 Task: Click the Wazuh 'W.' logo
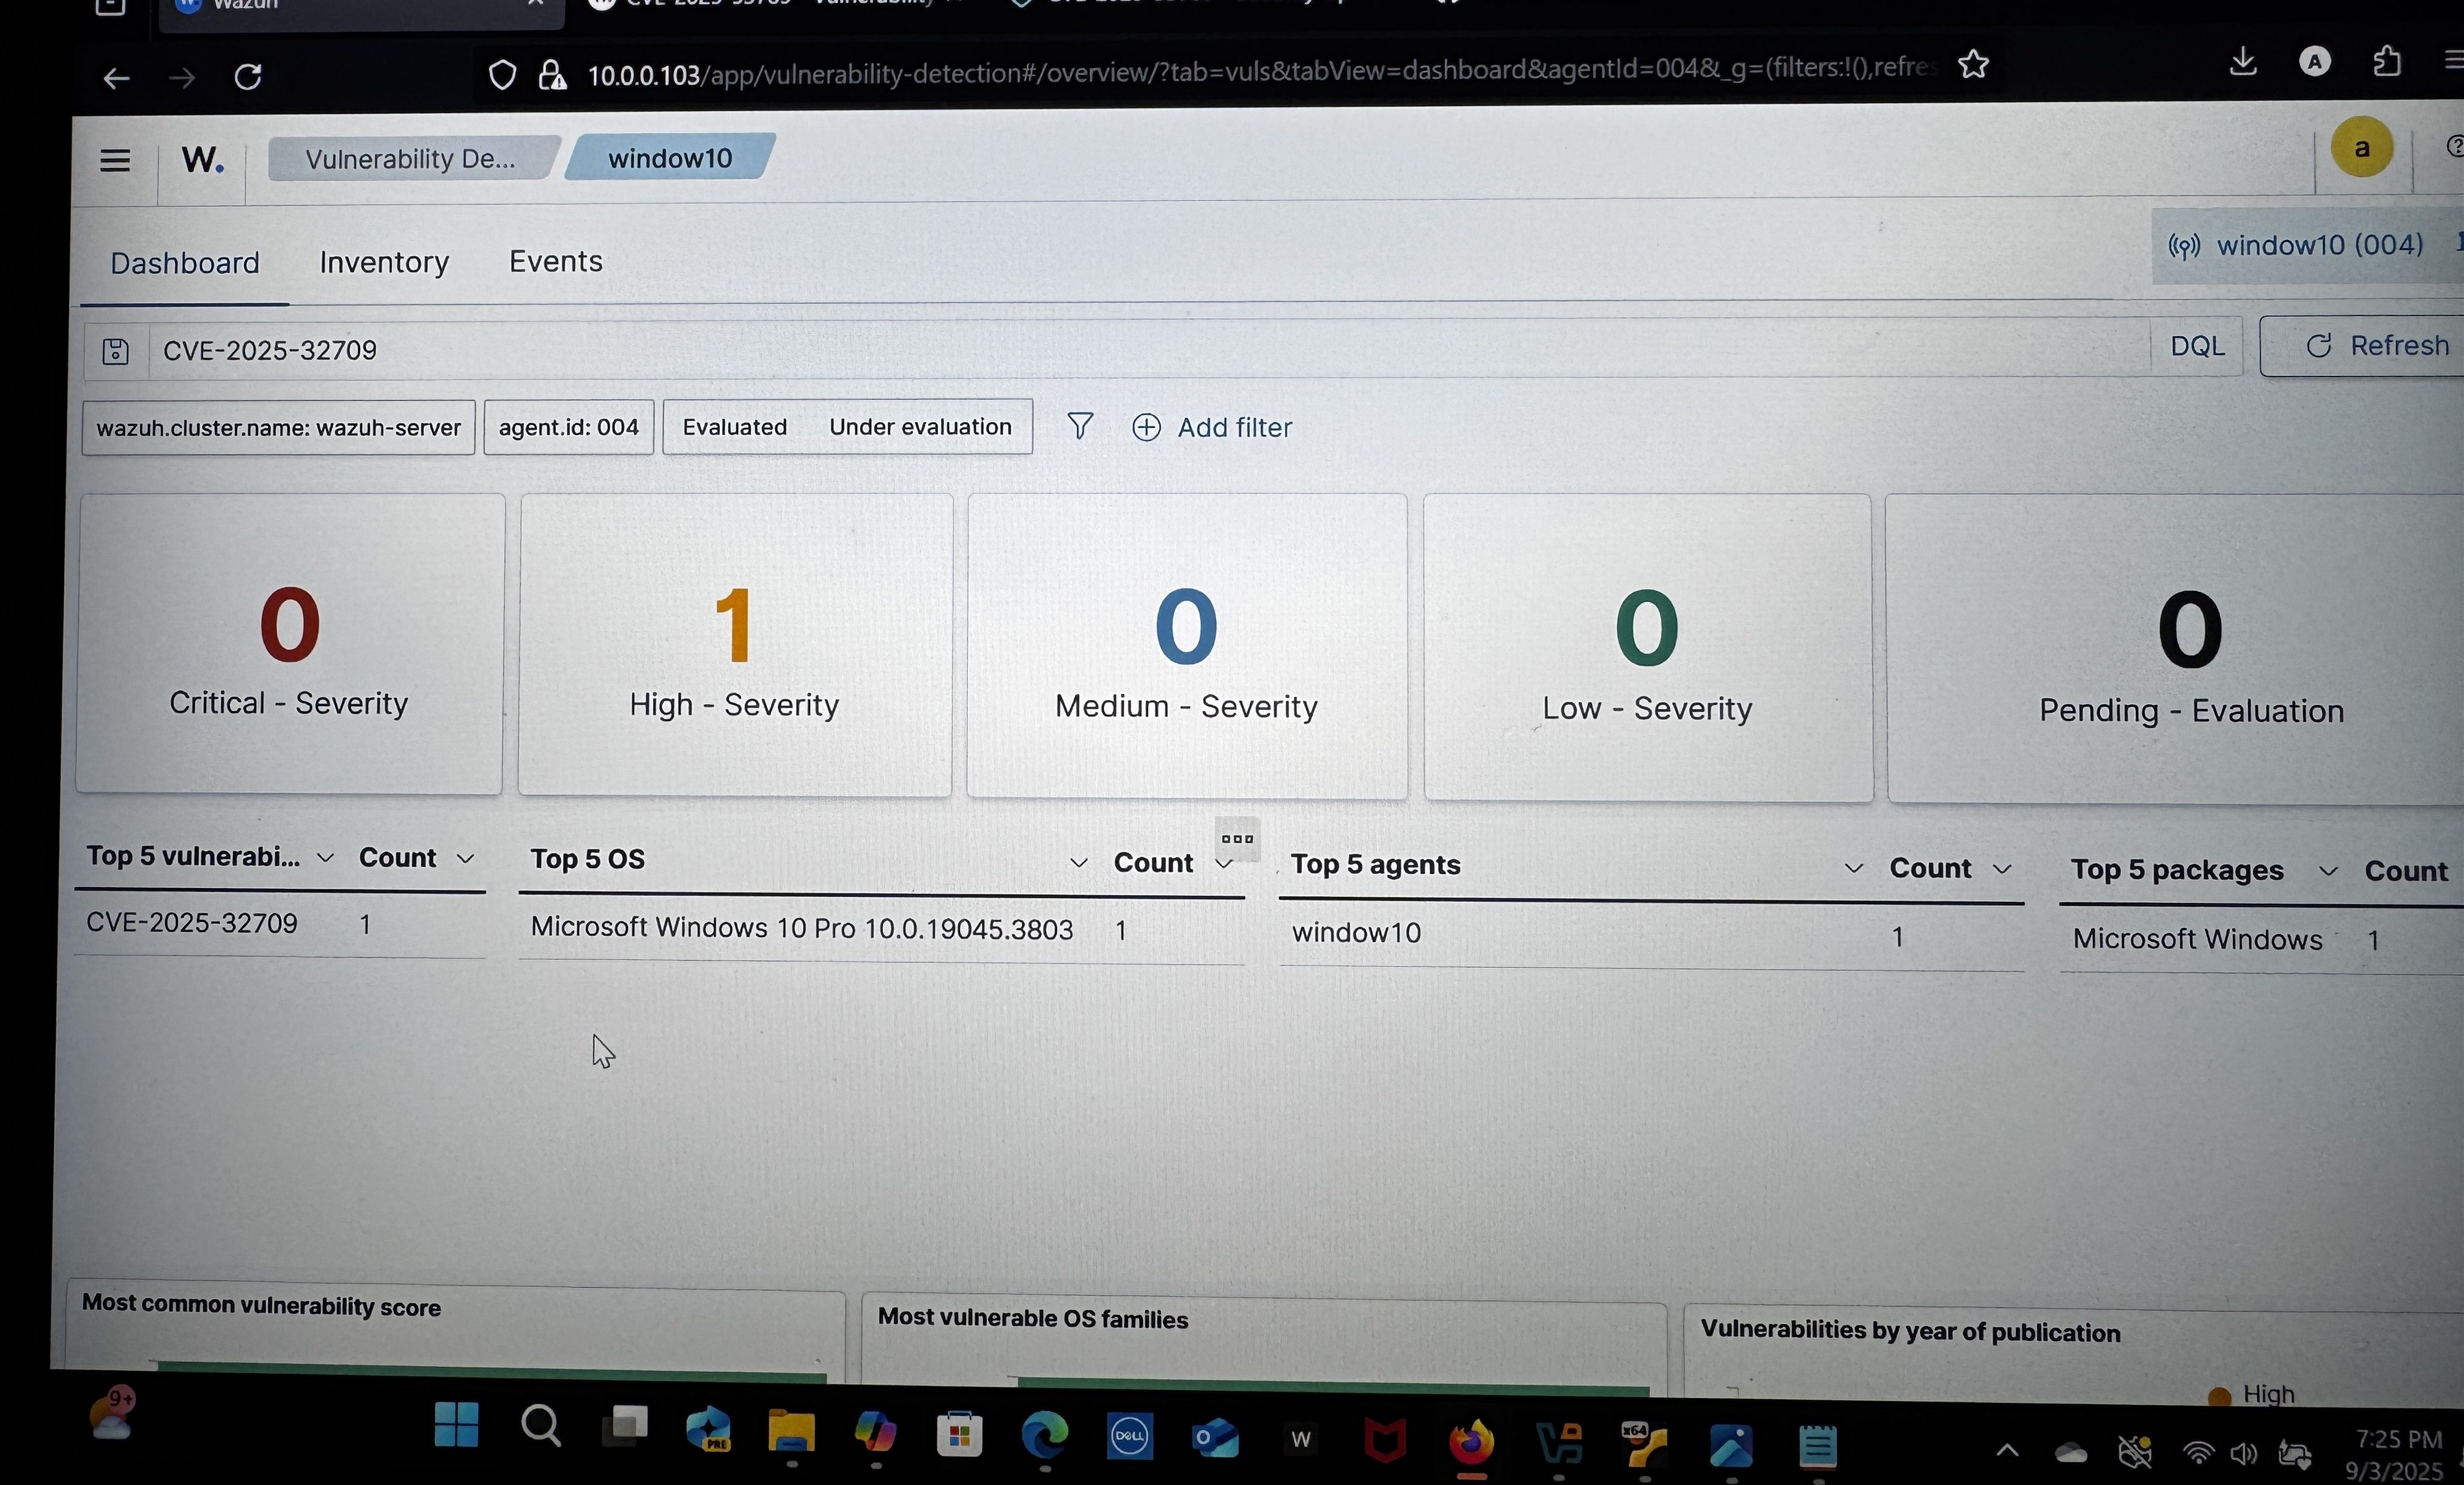coord(202,159)
